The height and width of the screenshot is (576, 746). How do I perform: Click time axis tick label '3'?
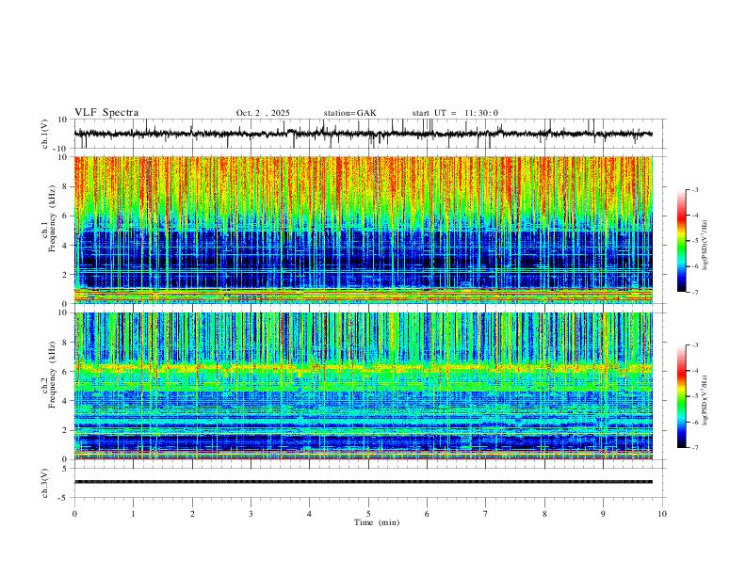point(251,514)
